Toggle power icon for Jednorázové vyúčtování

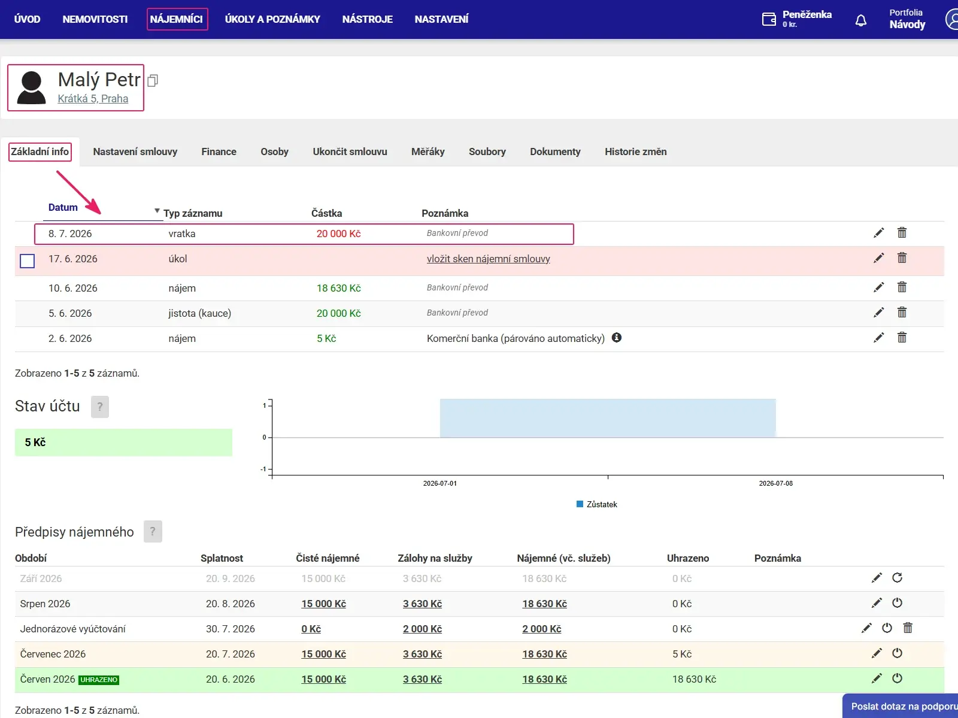(x=887, y=628)
